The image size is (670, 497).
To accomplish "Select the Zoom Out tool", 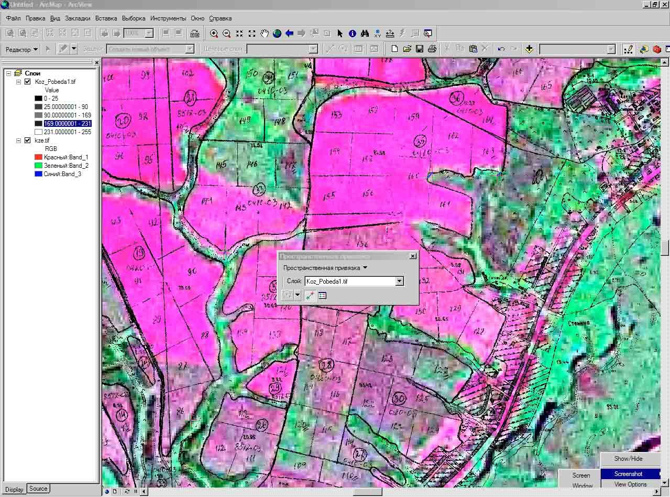I will pos(226,34).
